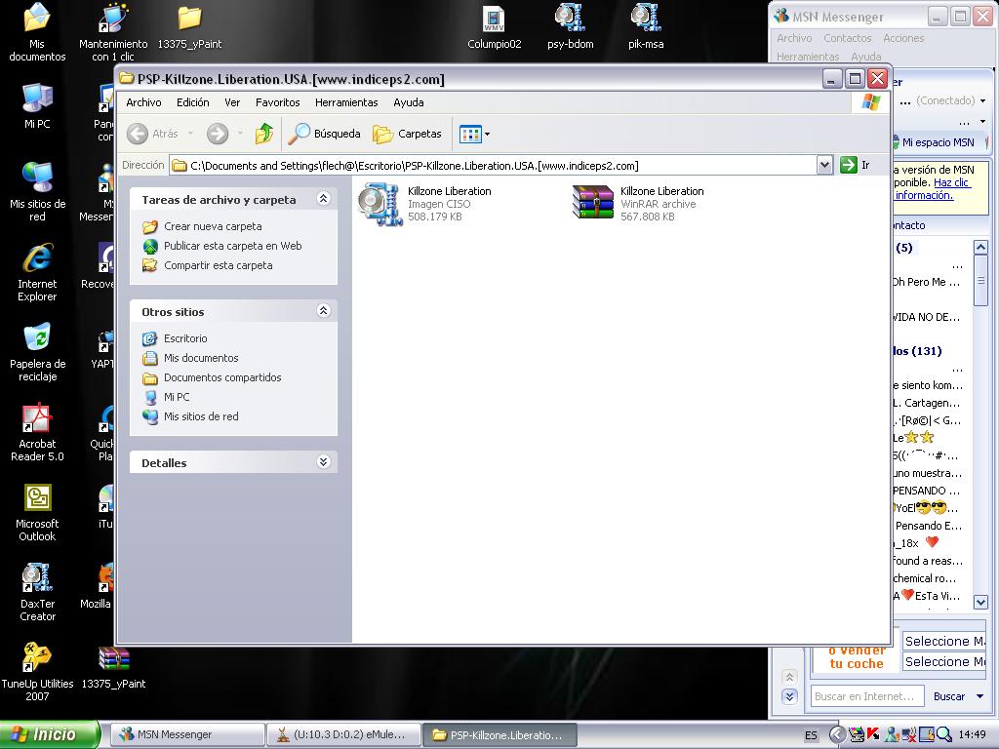The width and height of the screenshot is (999, 749).
Task: Select Mantenimiento con 1 clic icon
Action: coord(113,32)
